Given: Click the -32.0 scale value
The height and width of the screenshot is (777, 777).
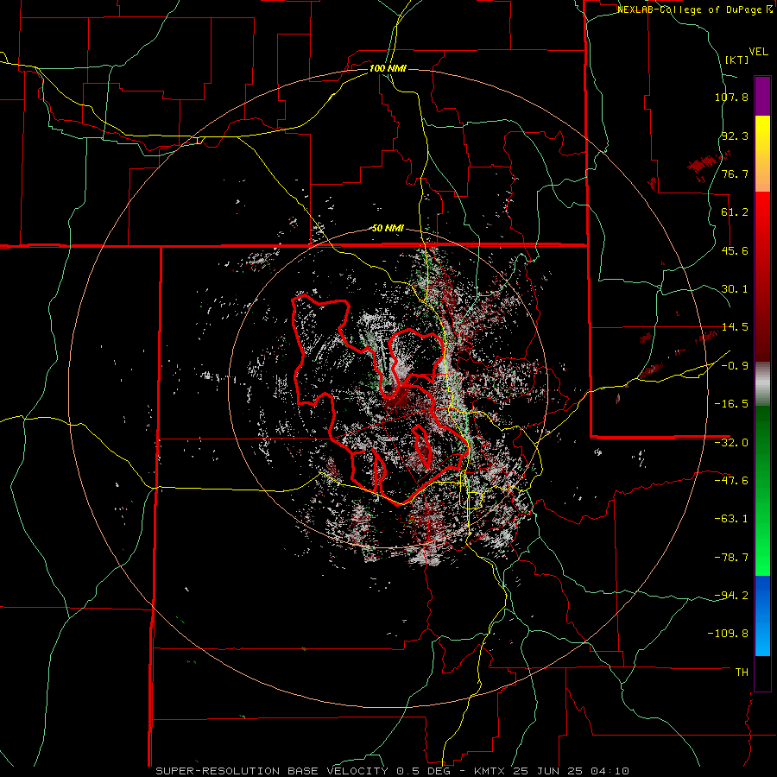Looking at the screenshot, I should point(731,443).
